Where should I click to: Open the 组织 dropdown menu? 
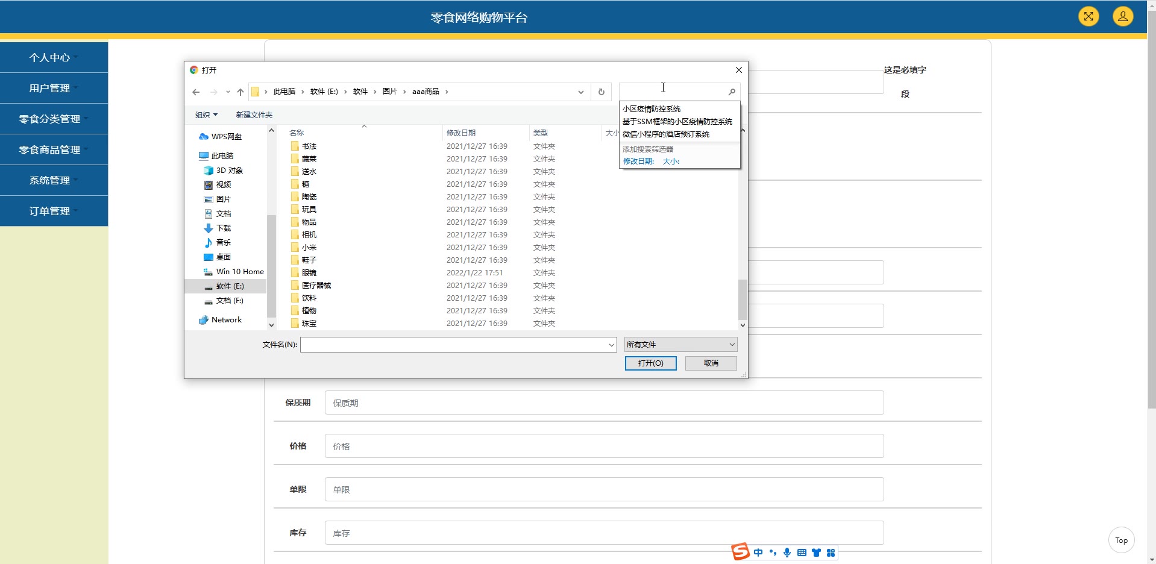[206, 115]
